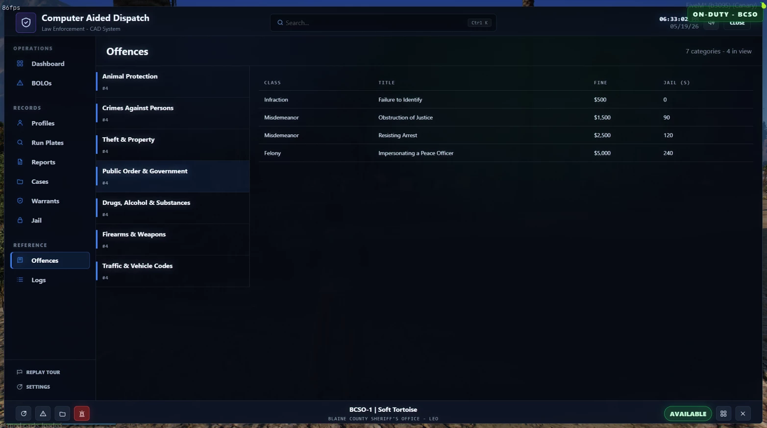767x428 pixels.
Task: Click the Reports document icon
Action: [20, 162]
